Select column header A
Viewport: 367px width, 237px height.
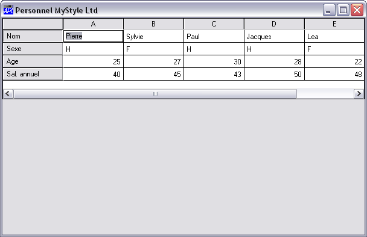(x=93, y=24)
